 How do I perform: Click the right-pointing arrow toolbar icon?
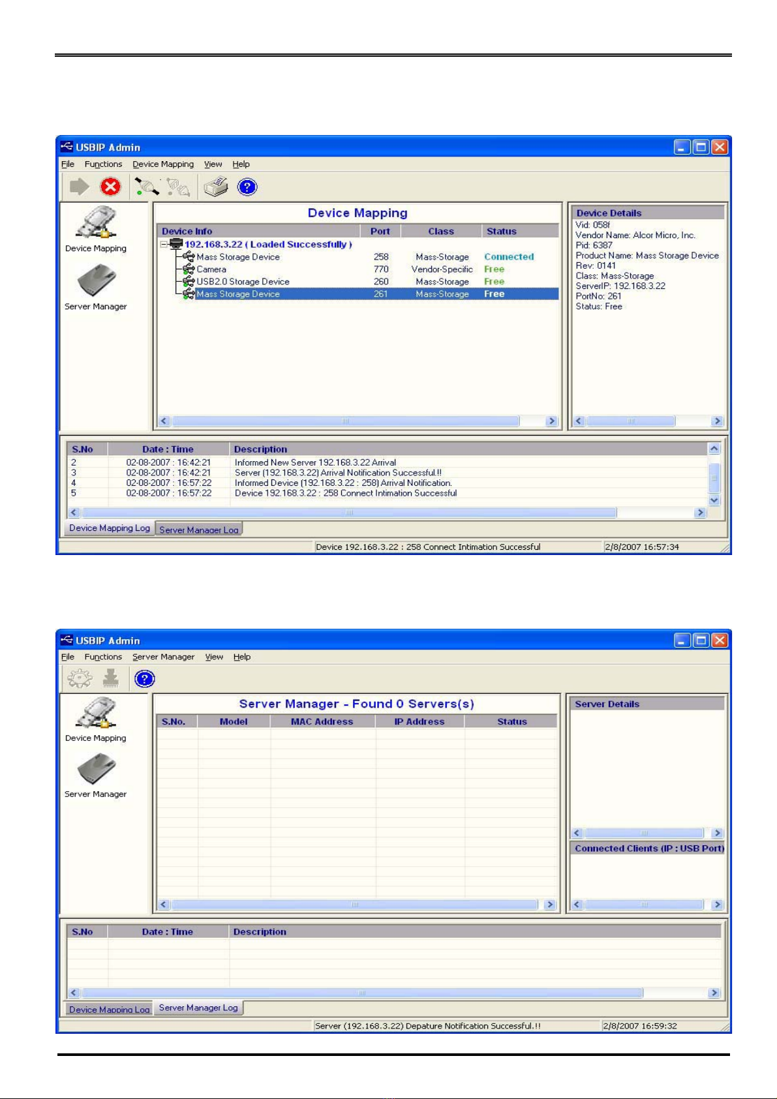79,187
